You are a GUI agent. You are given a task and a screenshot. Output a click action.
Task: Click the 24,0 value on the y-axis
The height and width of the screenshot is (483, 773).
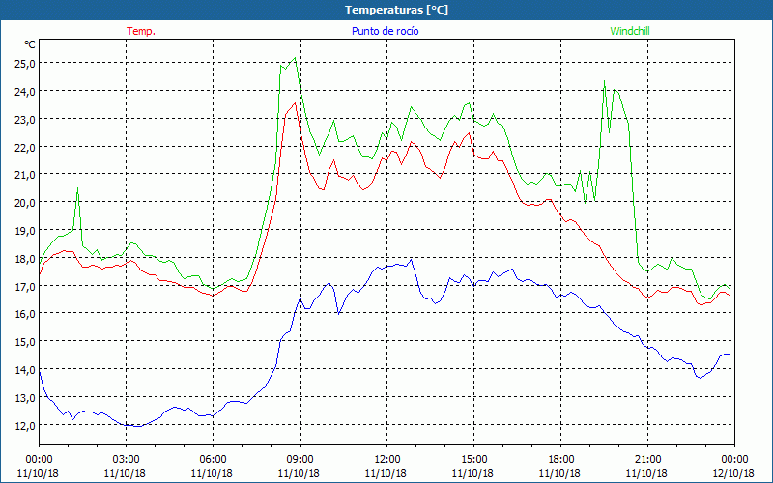(x=25, y=91)
